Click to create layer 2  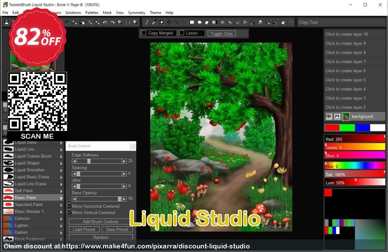click(x=354, y=107)
